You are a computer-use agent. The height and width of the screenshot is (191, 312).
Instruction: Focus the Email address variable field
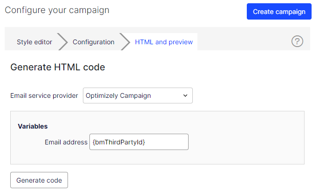(139, 142)
